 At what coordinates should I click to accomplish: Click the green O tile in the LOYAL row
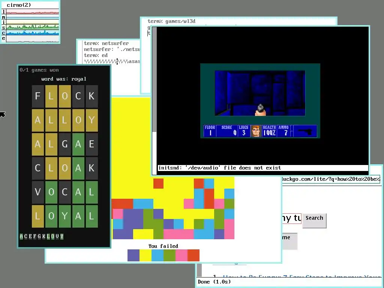click(51, 216)
